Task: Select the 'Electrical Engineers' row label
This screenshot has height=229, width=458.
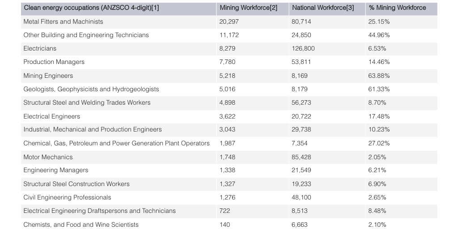Action: [x=52, y=116]
